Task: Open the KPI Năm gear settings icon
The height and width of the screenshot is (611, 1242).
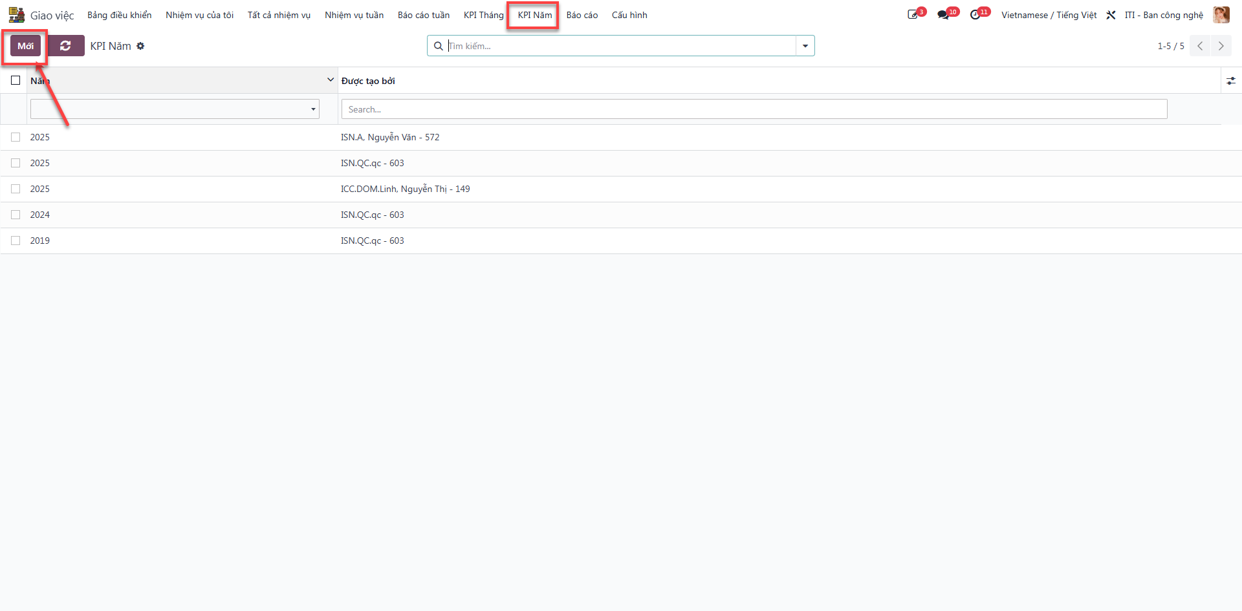Action: [140, 46]
